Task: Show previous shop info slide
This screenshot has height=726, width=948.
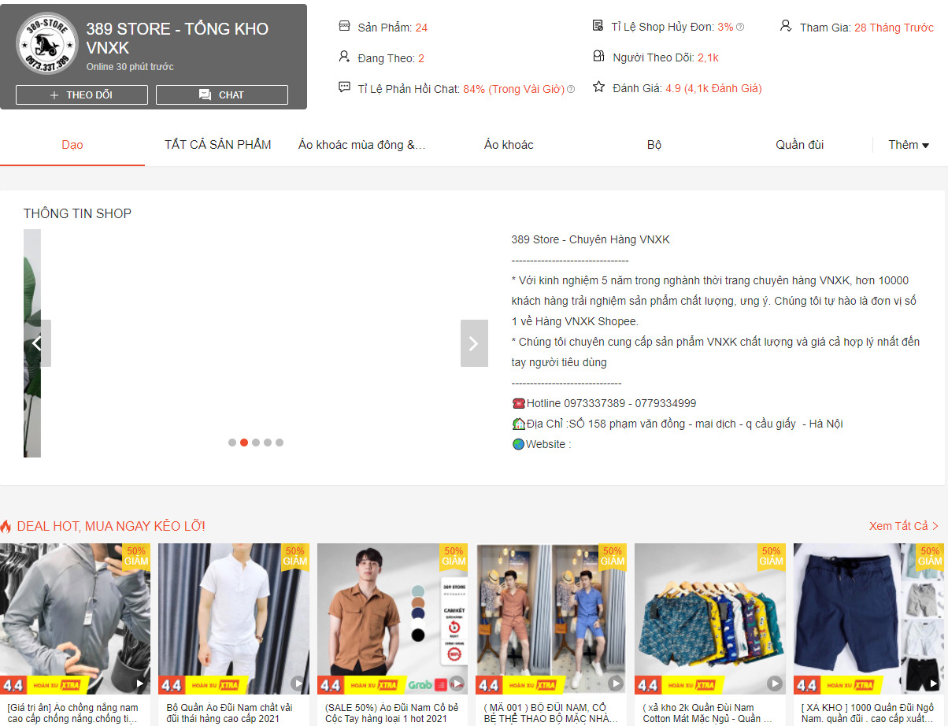Action: point(37,343)
